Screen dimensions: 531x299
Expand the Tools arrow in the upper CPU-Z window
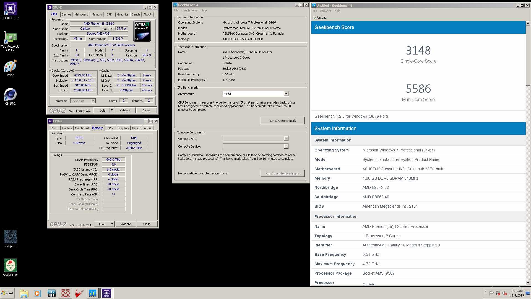pyautogui.click(x=112, y=110)
